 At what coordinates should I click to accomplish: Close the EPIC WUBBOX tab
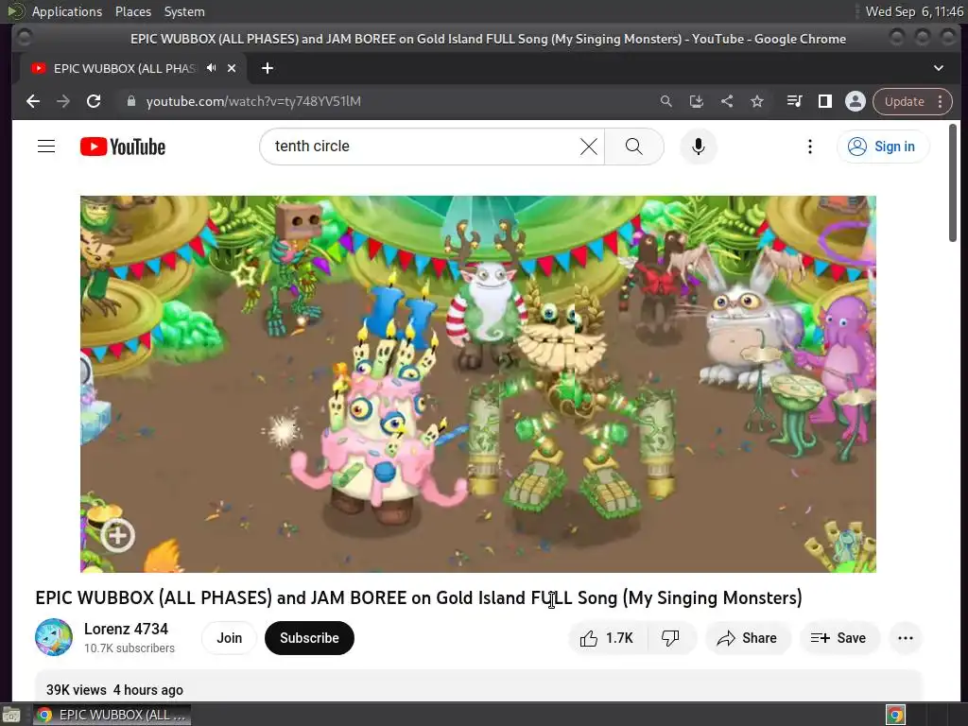click(x=232, y=68)
